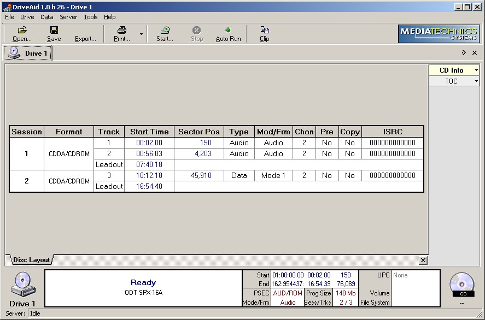The height and width of the screenshot is (320, 485).
Task: Select the Drive 1 tab
Action: tap(28, 54)
